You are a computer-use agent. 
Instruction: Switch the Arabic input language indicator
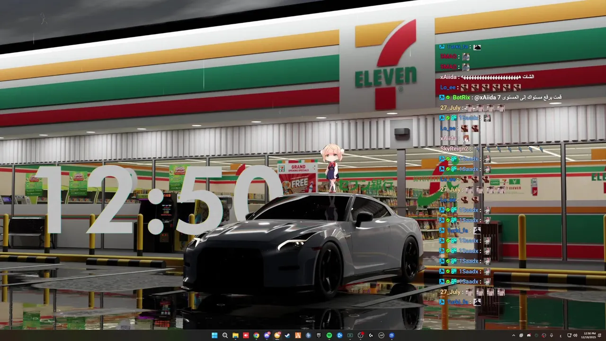click(x=561, y=335)
